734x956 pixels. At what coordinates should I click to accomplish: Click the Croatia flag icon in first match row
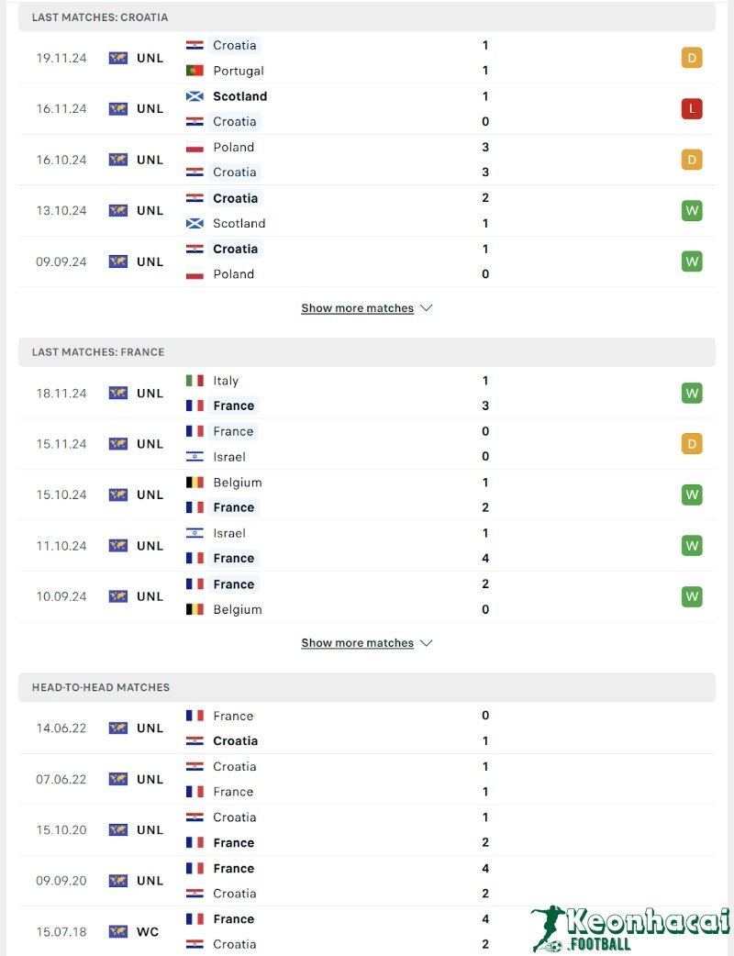tap(194, 45)
